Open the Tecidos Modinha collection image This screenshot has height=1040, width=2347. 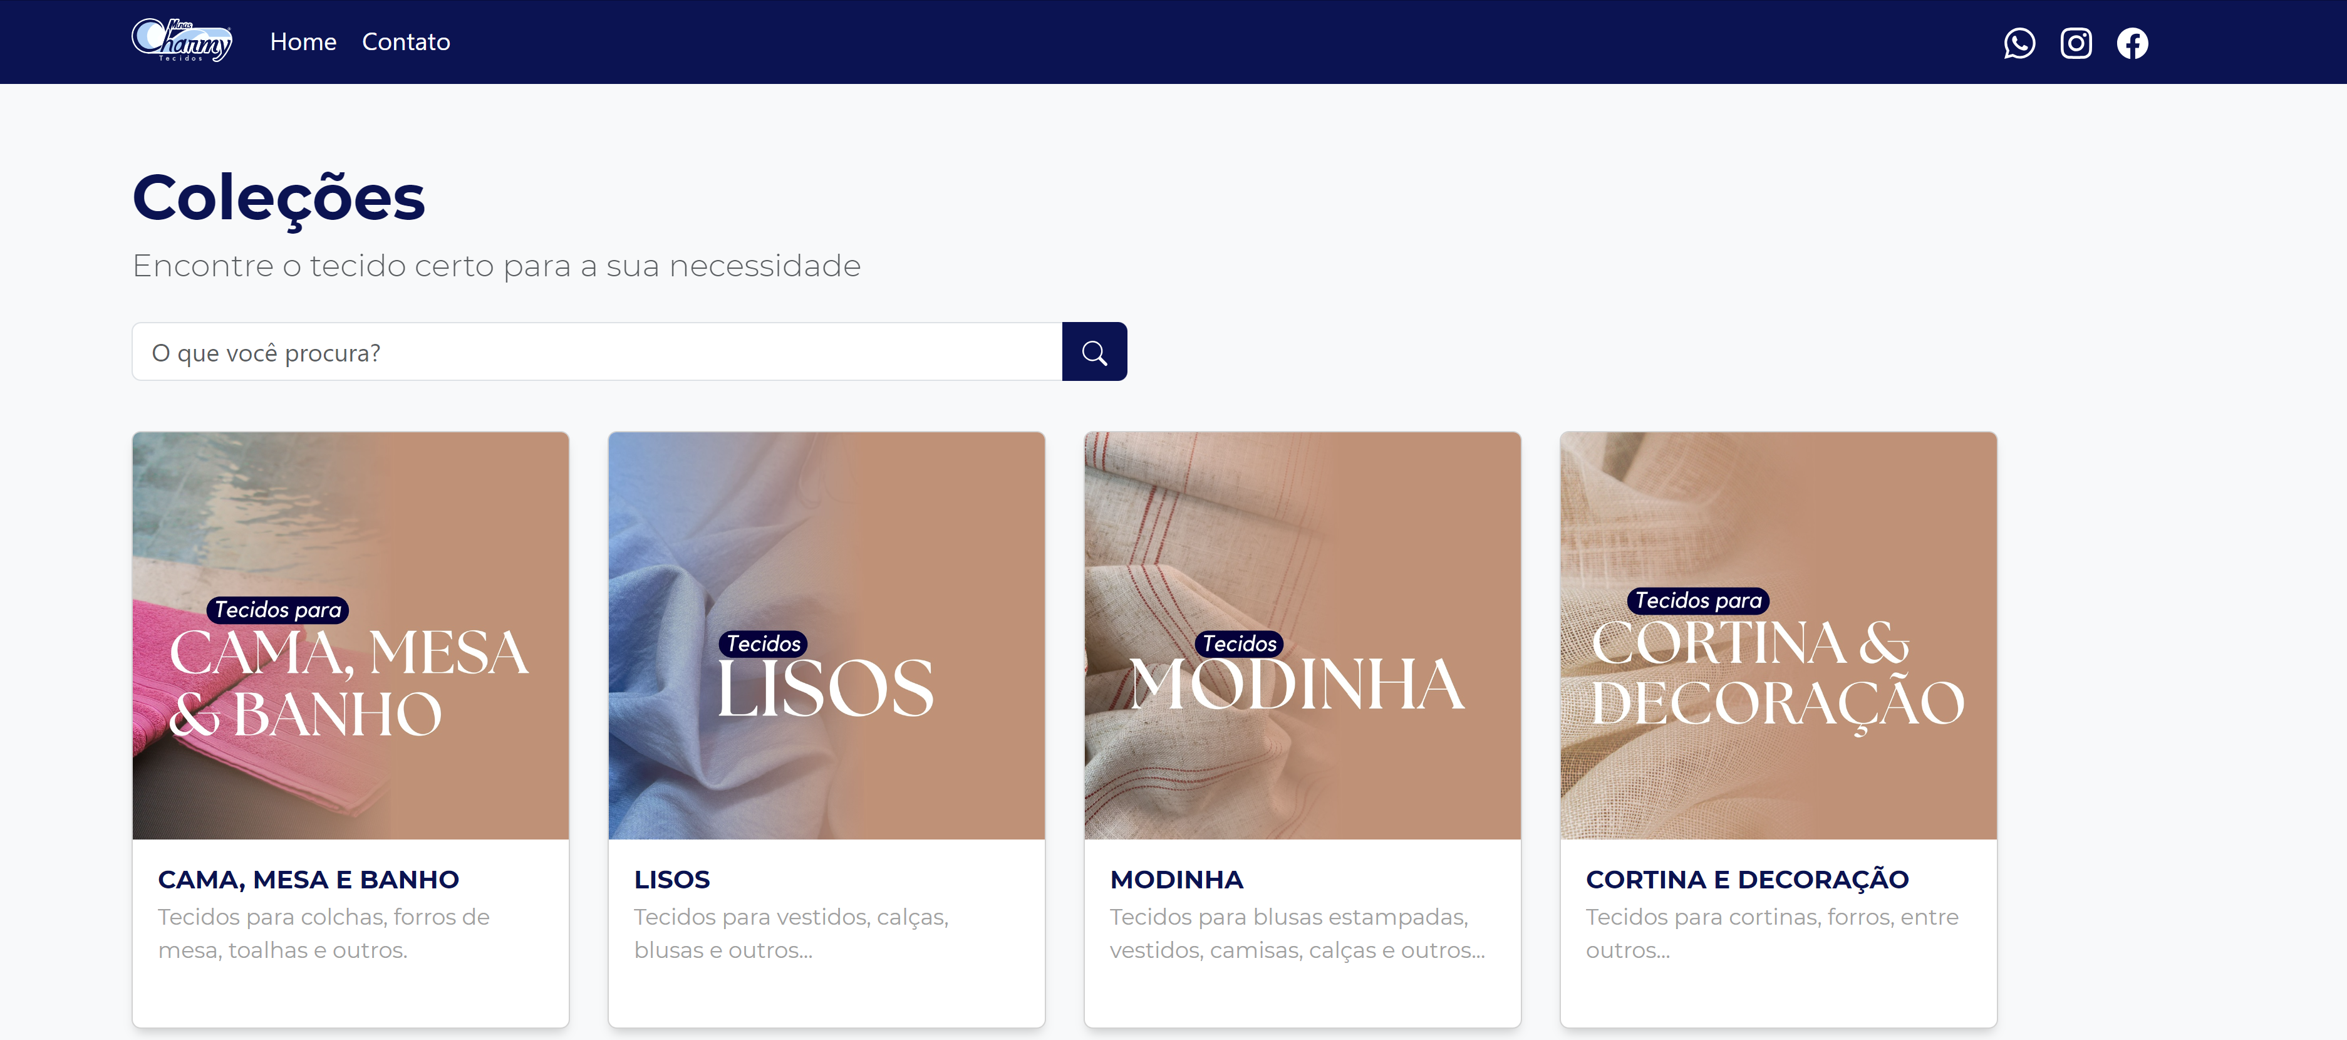coord(1302,635)
